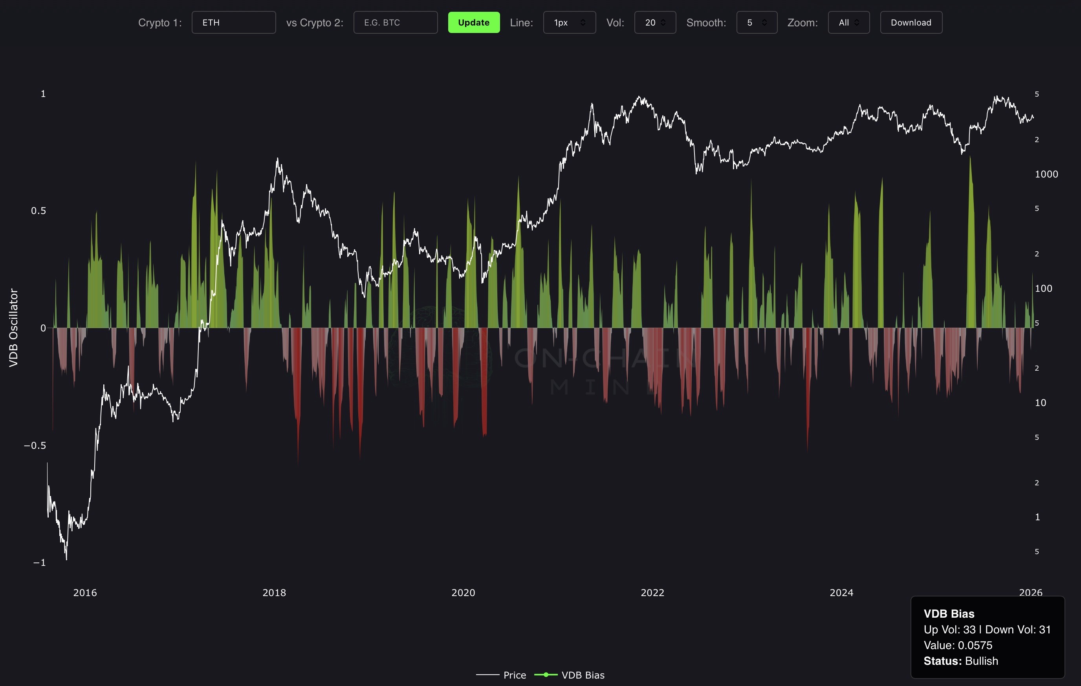Focus the vs Crypto 2 input field
Screen dimensions: 1081x686
click(395, 22)
